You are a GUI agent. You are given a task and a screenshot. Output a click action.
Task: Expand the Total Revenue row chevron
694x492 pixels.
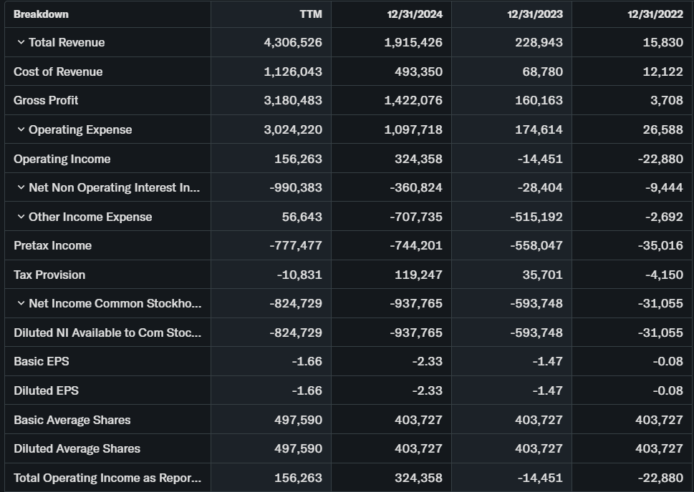tap(21, 43)
